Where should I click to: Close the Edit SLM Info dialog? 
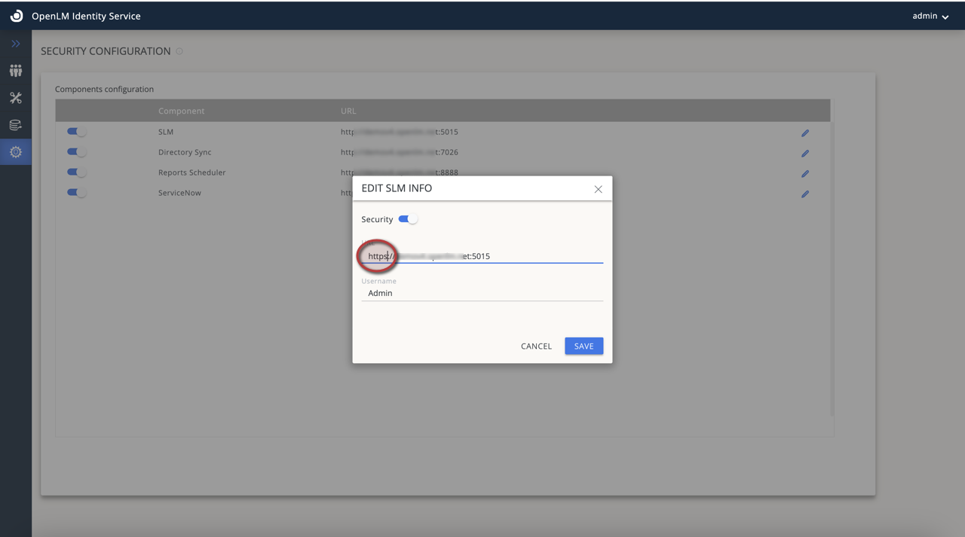click(598, 189)
